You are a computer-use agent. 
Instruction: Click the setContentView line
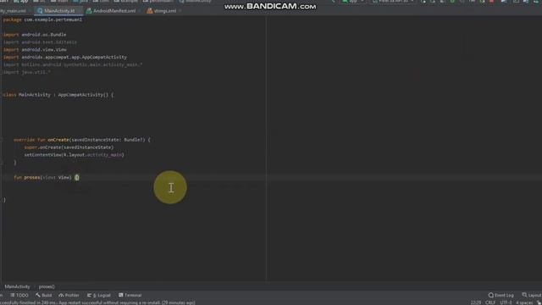point(74,155)
